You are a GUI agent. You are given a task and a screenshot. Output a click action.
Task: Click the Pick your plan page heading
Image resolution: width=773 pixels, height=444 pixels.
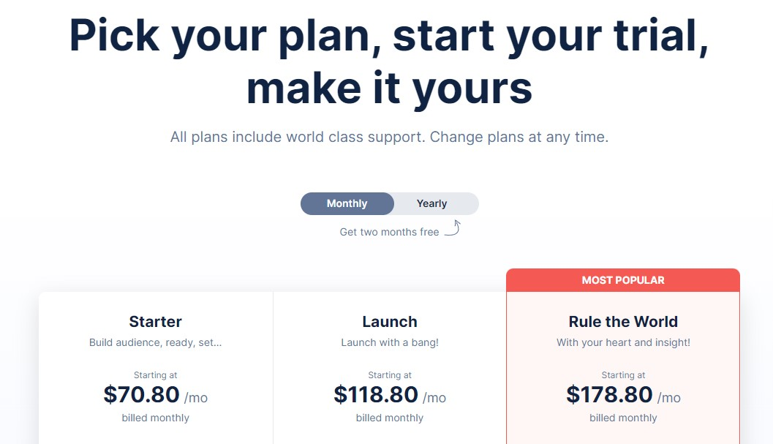click(x=389, y=61)
